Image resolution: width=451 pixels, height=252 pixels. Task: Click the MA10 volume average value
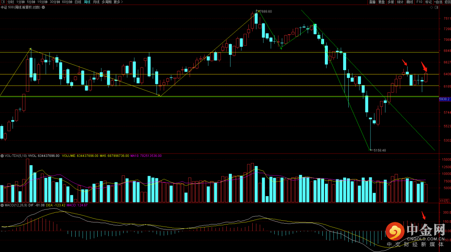click(x=146, y=156)
